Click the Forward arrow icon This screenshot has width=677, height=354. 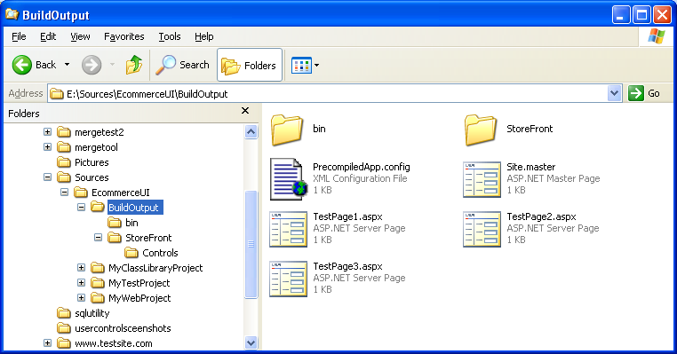pyautogui.click(x=92, y=65)
